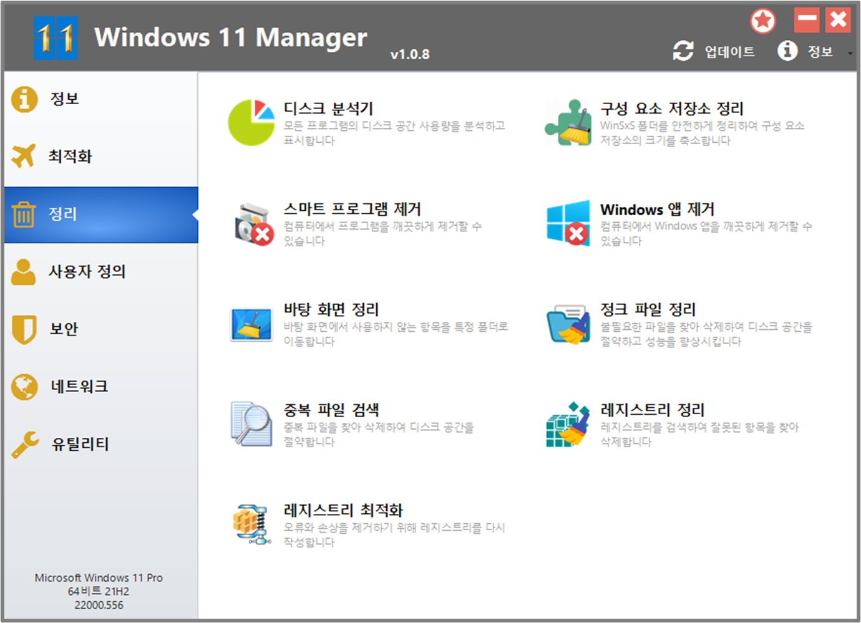Click the 22000.556 build number text

pos(99,605)
